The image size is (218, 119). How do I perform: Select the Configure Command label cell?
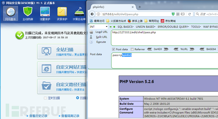[131, 112]
